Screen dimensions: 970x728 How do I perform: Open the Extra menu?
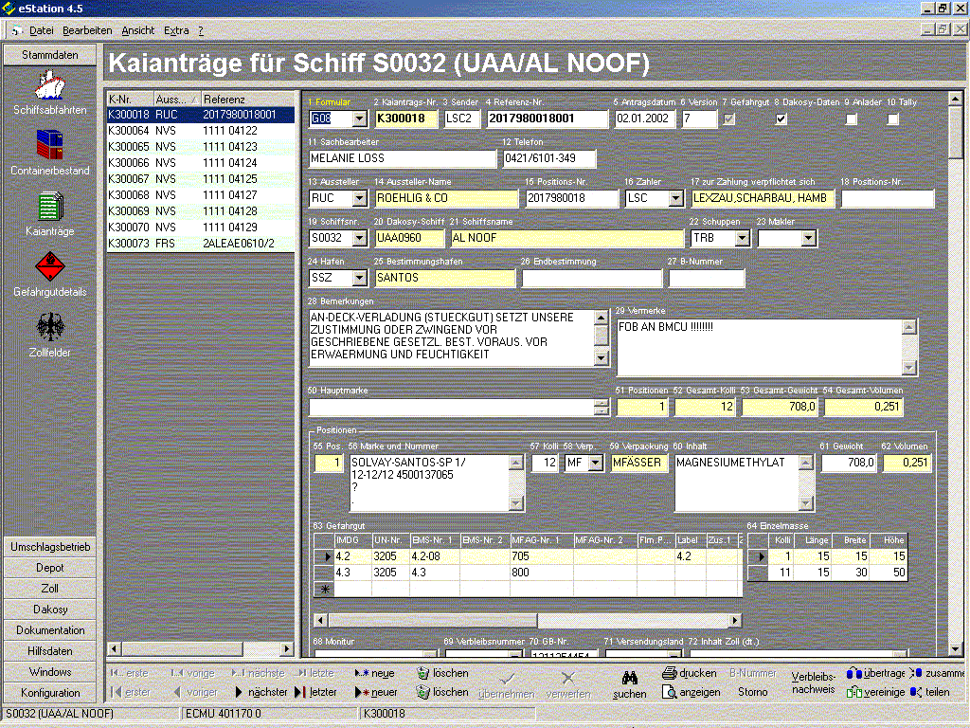point(176,30)
